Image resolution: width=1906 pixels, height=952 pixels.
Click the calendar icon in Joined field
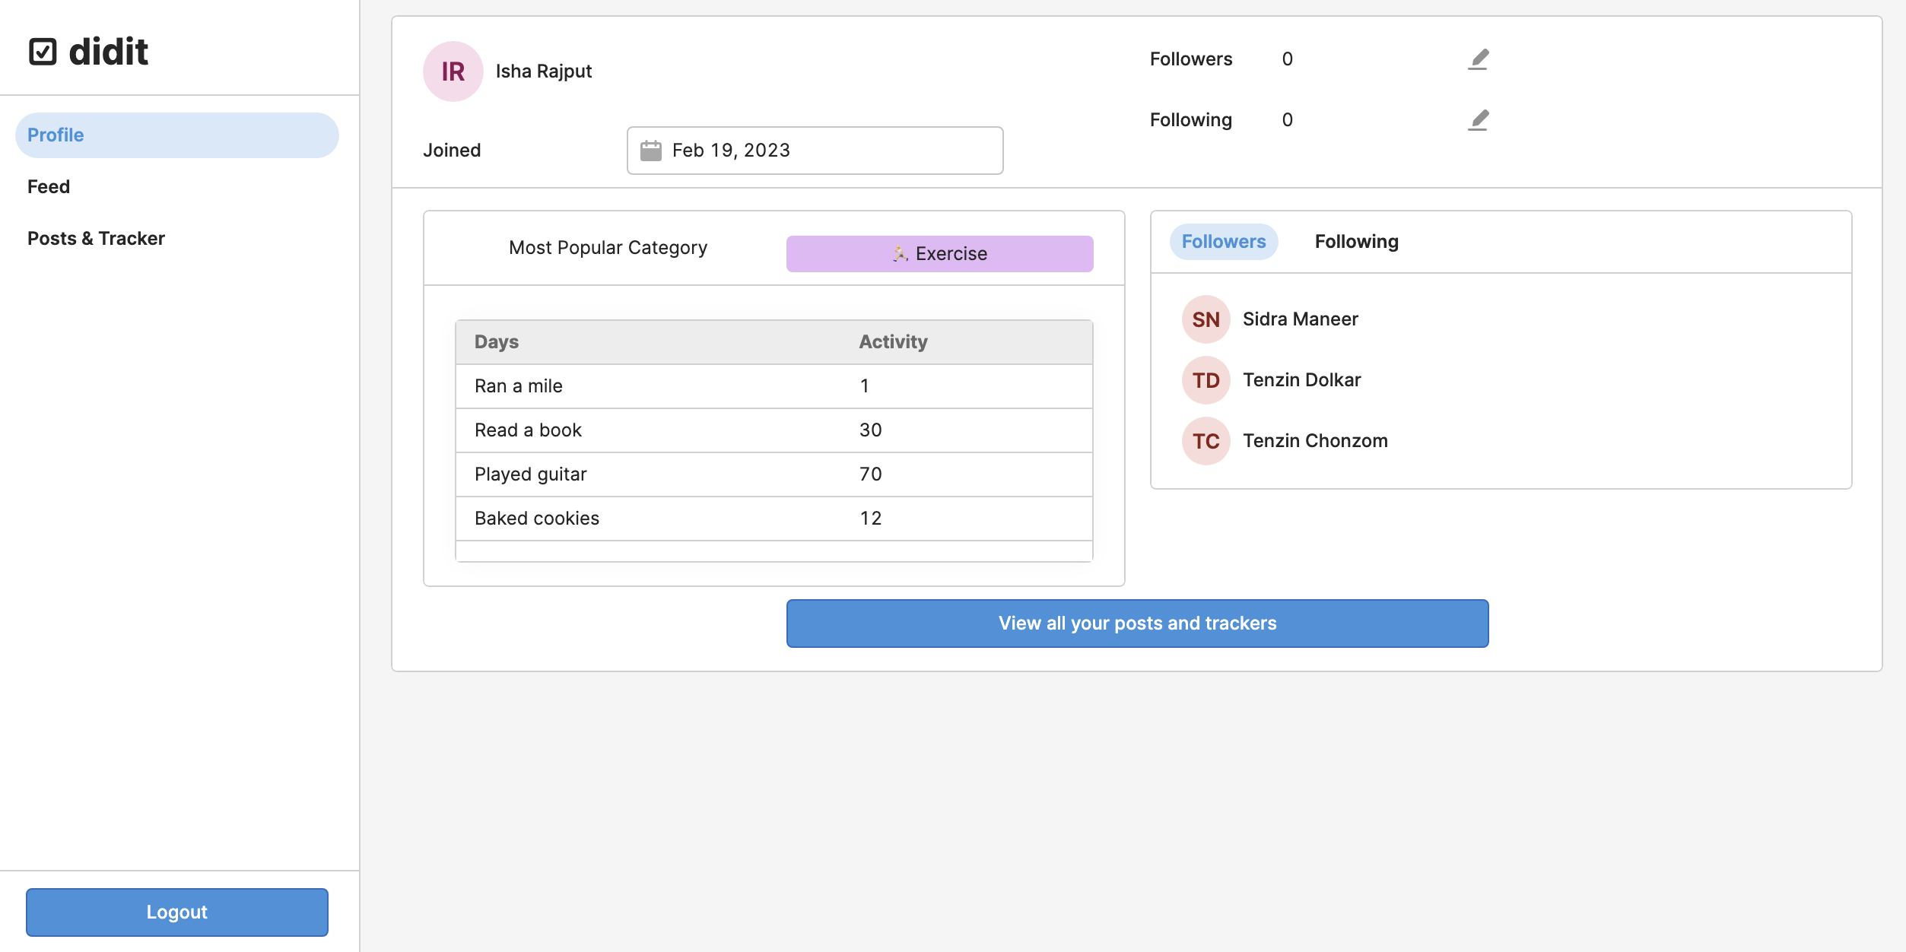click(x=651, y=151)
